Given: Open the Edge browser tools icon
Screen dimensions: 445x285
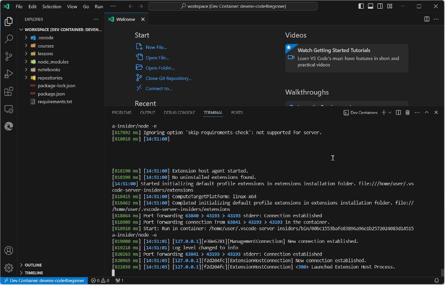Looking at the screenshot, I should (9, 126).
